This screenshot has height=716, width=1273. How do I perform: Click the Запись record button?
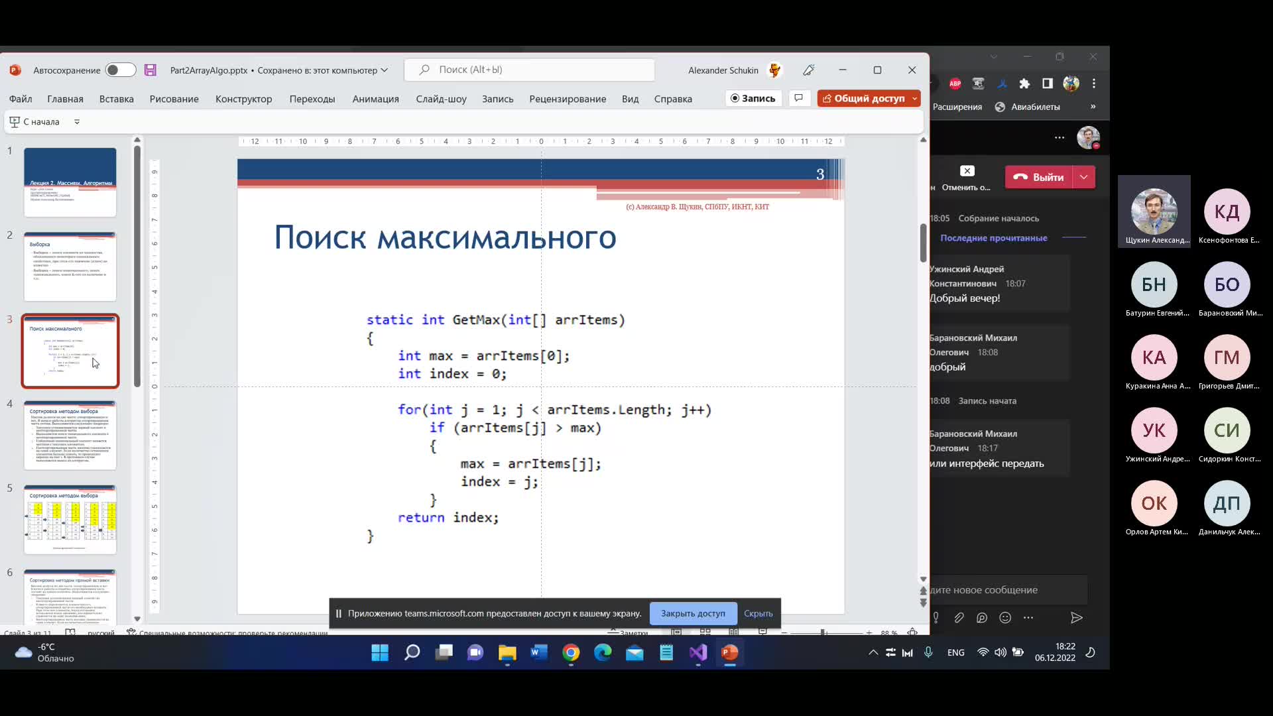coord(753,98)
